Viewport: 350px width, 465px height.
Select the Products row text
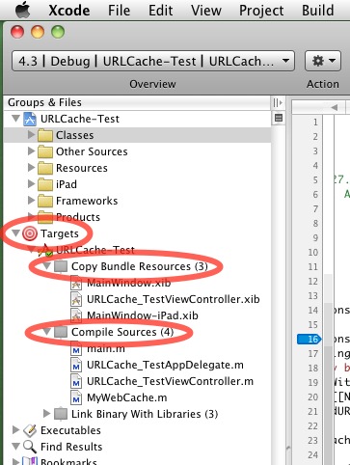click(x=78, y=217)
